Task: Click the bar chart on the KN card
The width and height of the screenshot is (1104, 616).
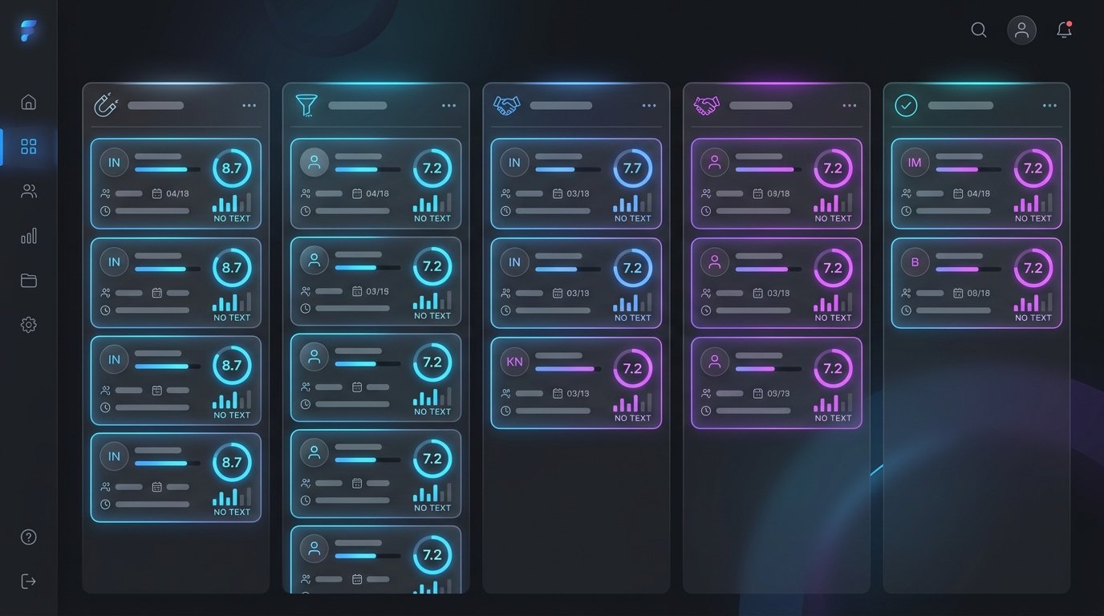Action: click(x=631, y=402)
